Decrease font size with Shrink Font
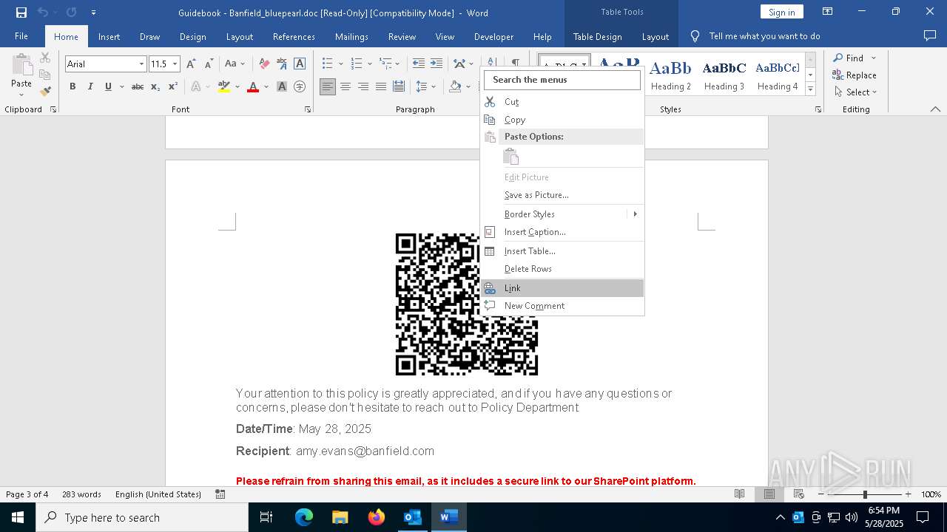947x532 pixels. (209, 64)
